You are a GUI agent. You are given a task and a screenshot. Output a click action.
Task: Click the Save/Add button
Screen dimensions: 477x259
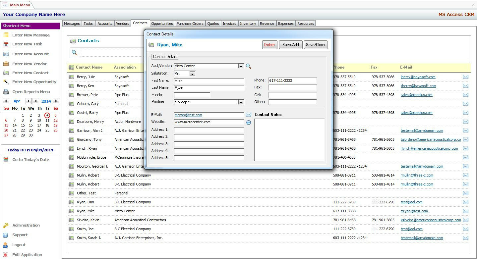291,45
